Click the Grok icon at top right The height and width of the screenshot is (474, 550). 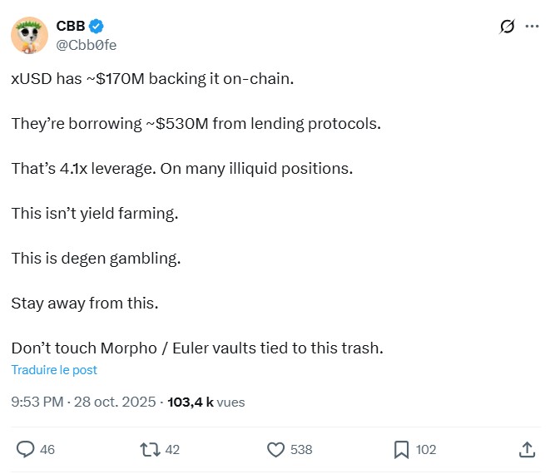pyautogui.click(x=507, y=27)
